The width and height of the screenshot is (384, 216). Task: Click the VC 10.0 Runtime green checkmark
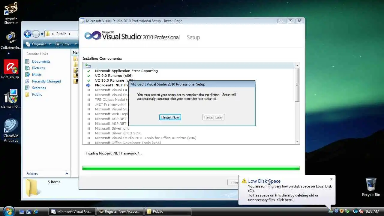click(88, 80)
